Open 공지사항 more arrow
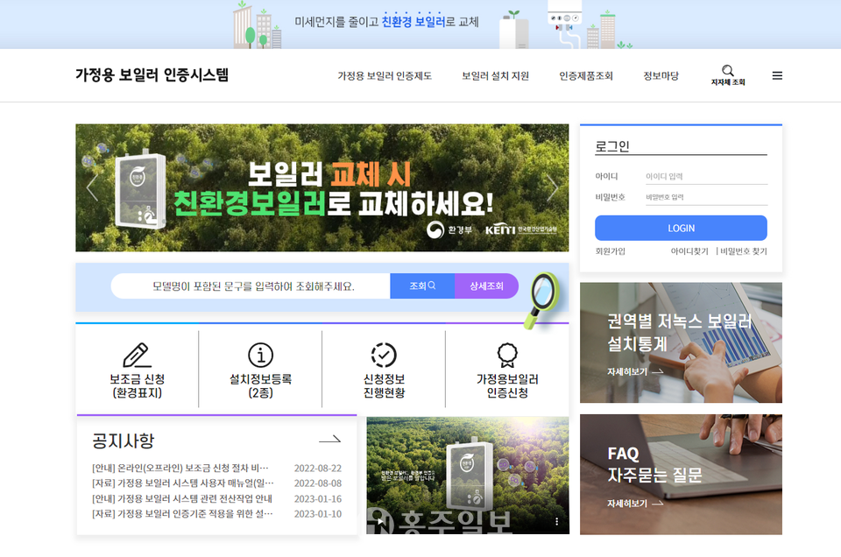841x557 pixels. 329,440
